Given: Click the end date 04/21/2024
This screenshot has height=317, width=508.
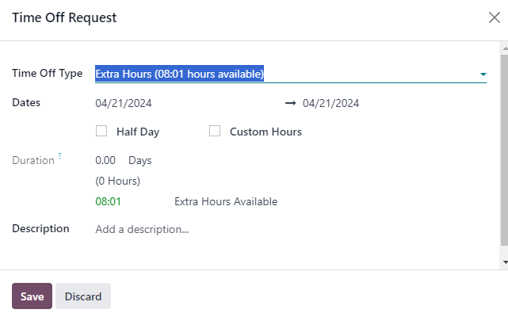Looking at the screenshot, I should coord(330,103).
